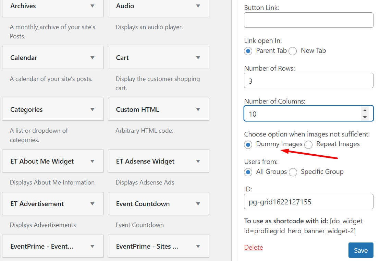Select the Parent Tab radio option
380x261 pixels.
point(248,51)
